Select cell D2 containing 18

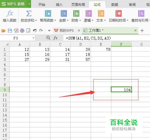tap(81, 54)
